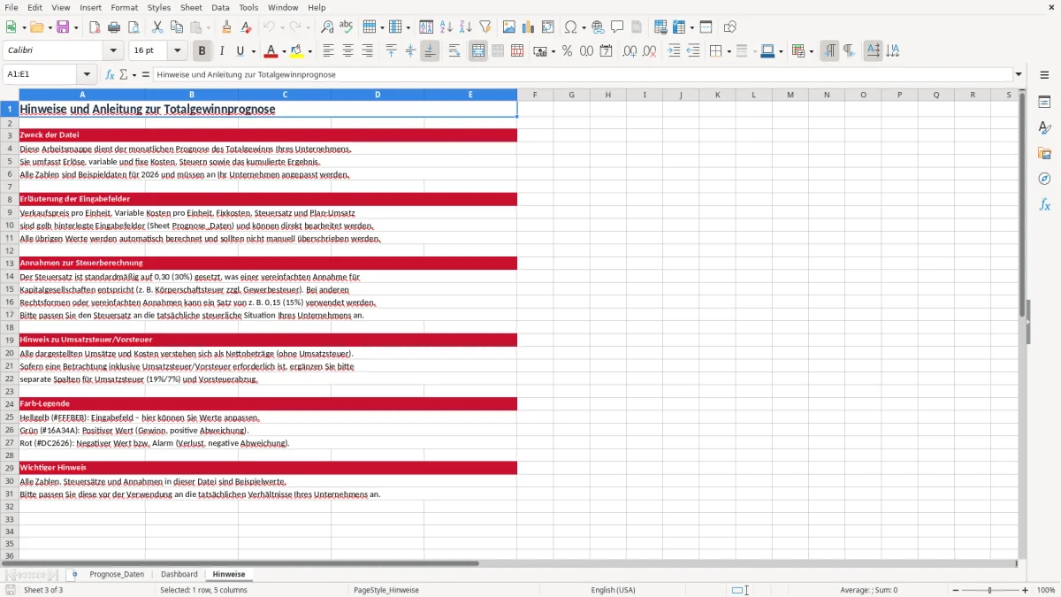Open Borders dropdown arrow
This screenshot has height=597, width=1061.
click(729, 51)
